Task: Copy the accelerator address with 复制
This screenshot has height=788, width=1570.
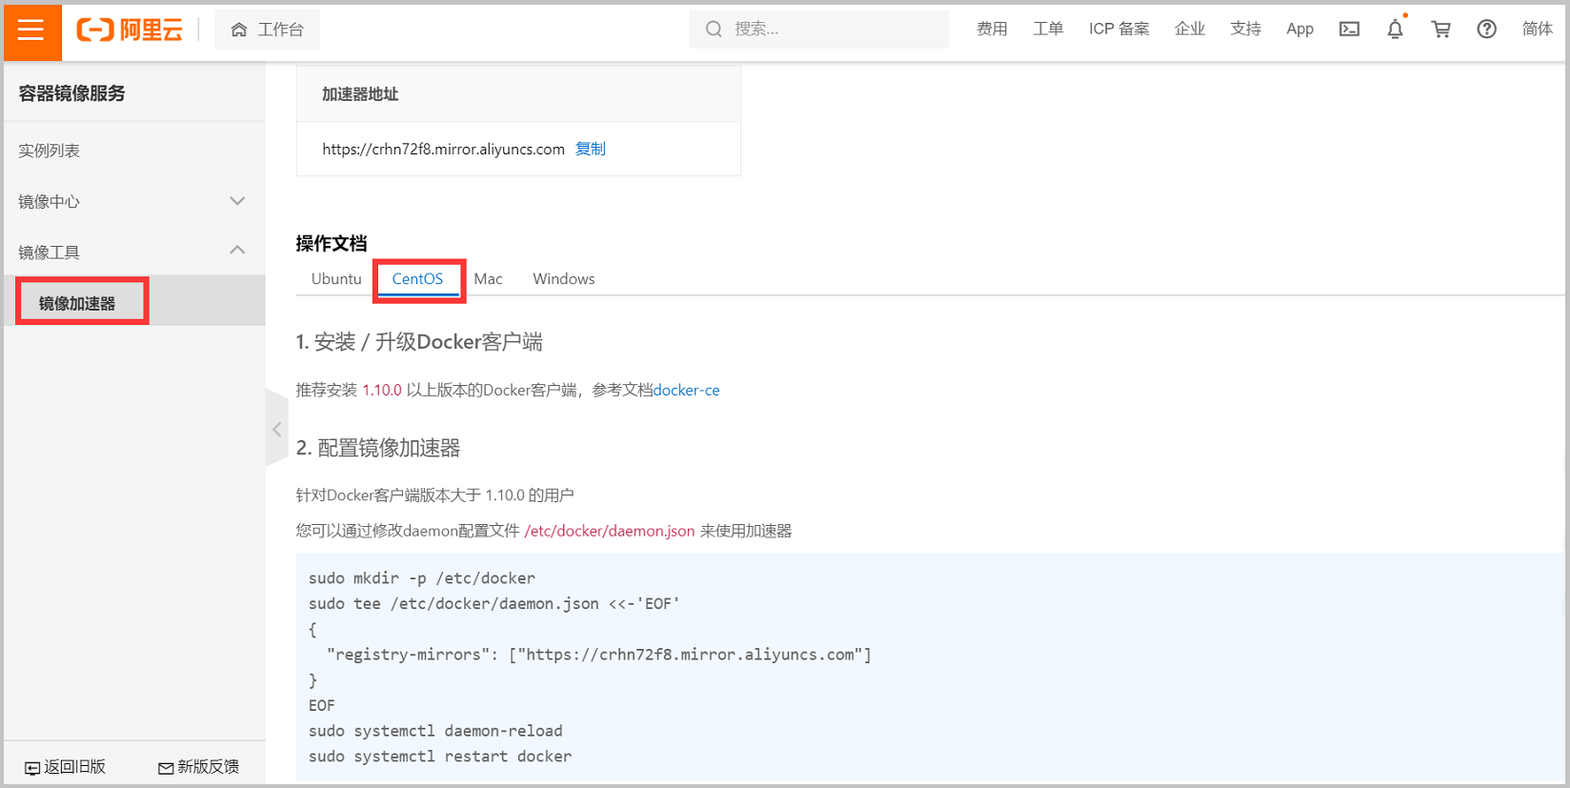Action: click(591, 149)
